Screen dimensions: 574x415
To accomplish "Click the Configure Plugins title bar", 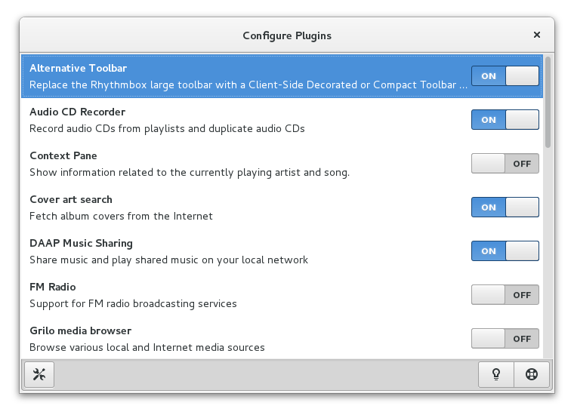I will (287, 35).
